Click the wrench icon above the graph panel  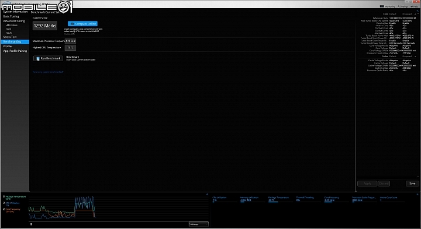tap(207, 195)
